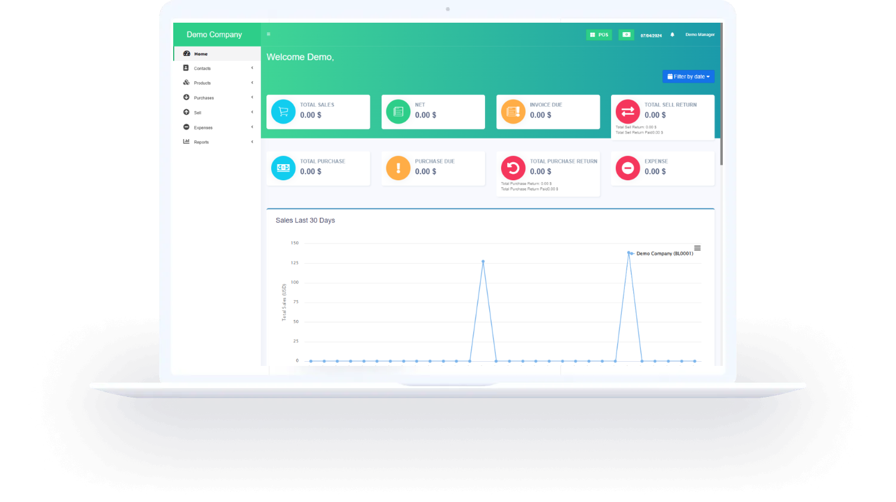Click the notifications bell icon
896x502 pixels.
coord(671,35)
